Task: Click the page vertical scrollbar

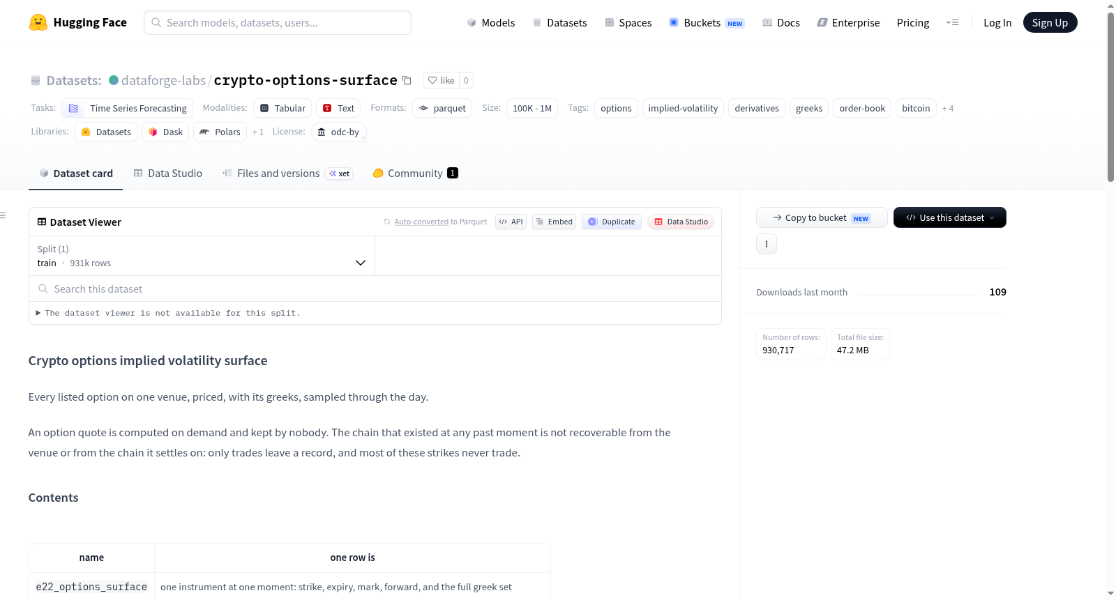Action: 1110,98
